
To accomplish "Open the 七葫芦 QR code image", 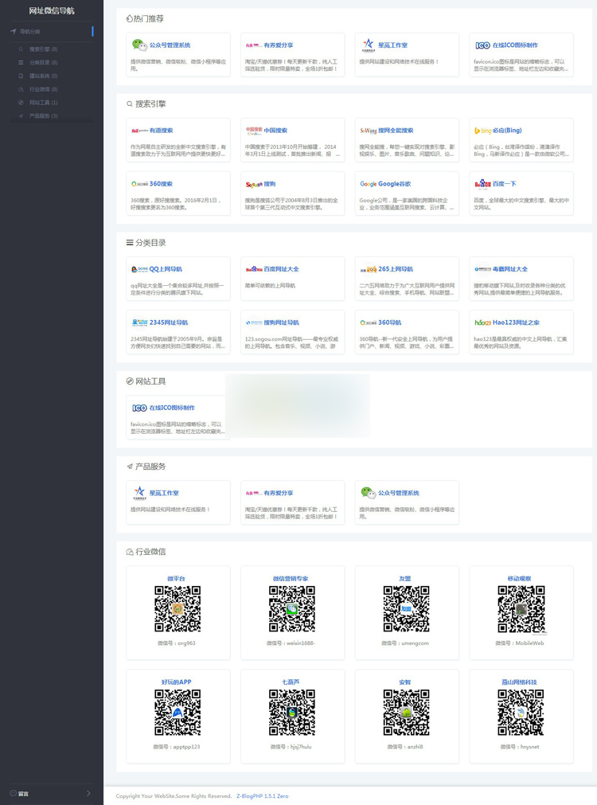I will pyautogui.click(x=292, y=713).
